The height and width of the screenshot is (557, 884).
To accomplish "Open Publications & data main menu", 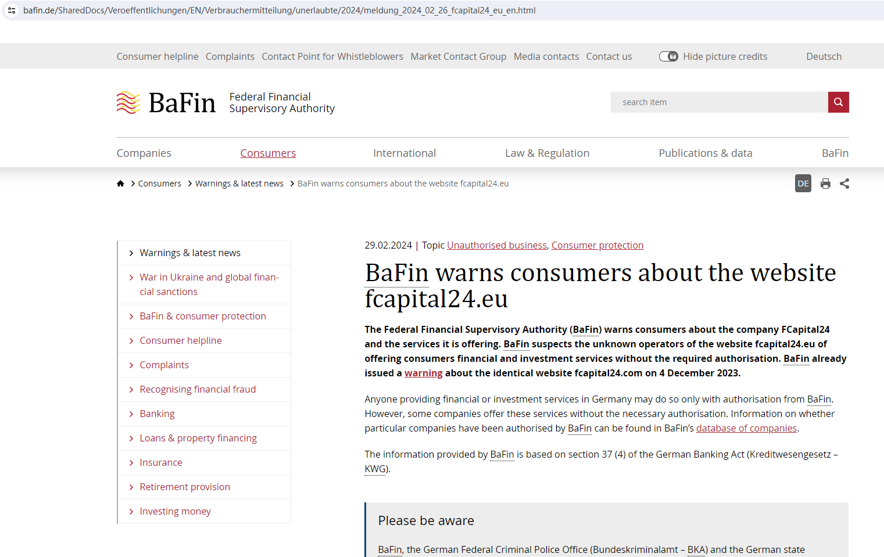I will 706,153.
